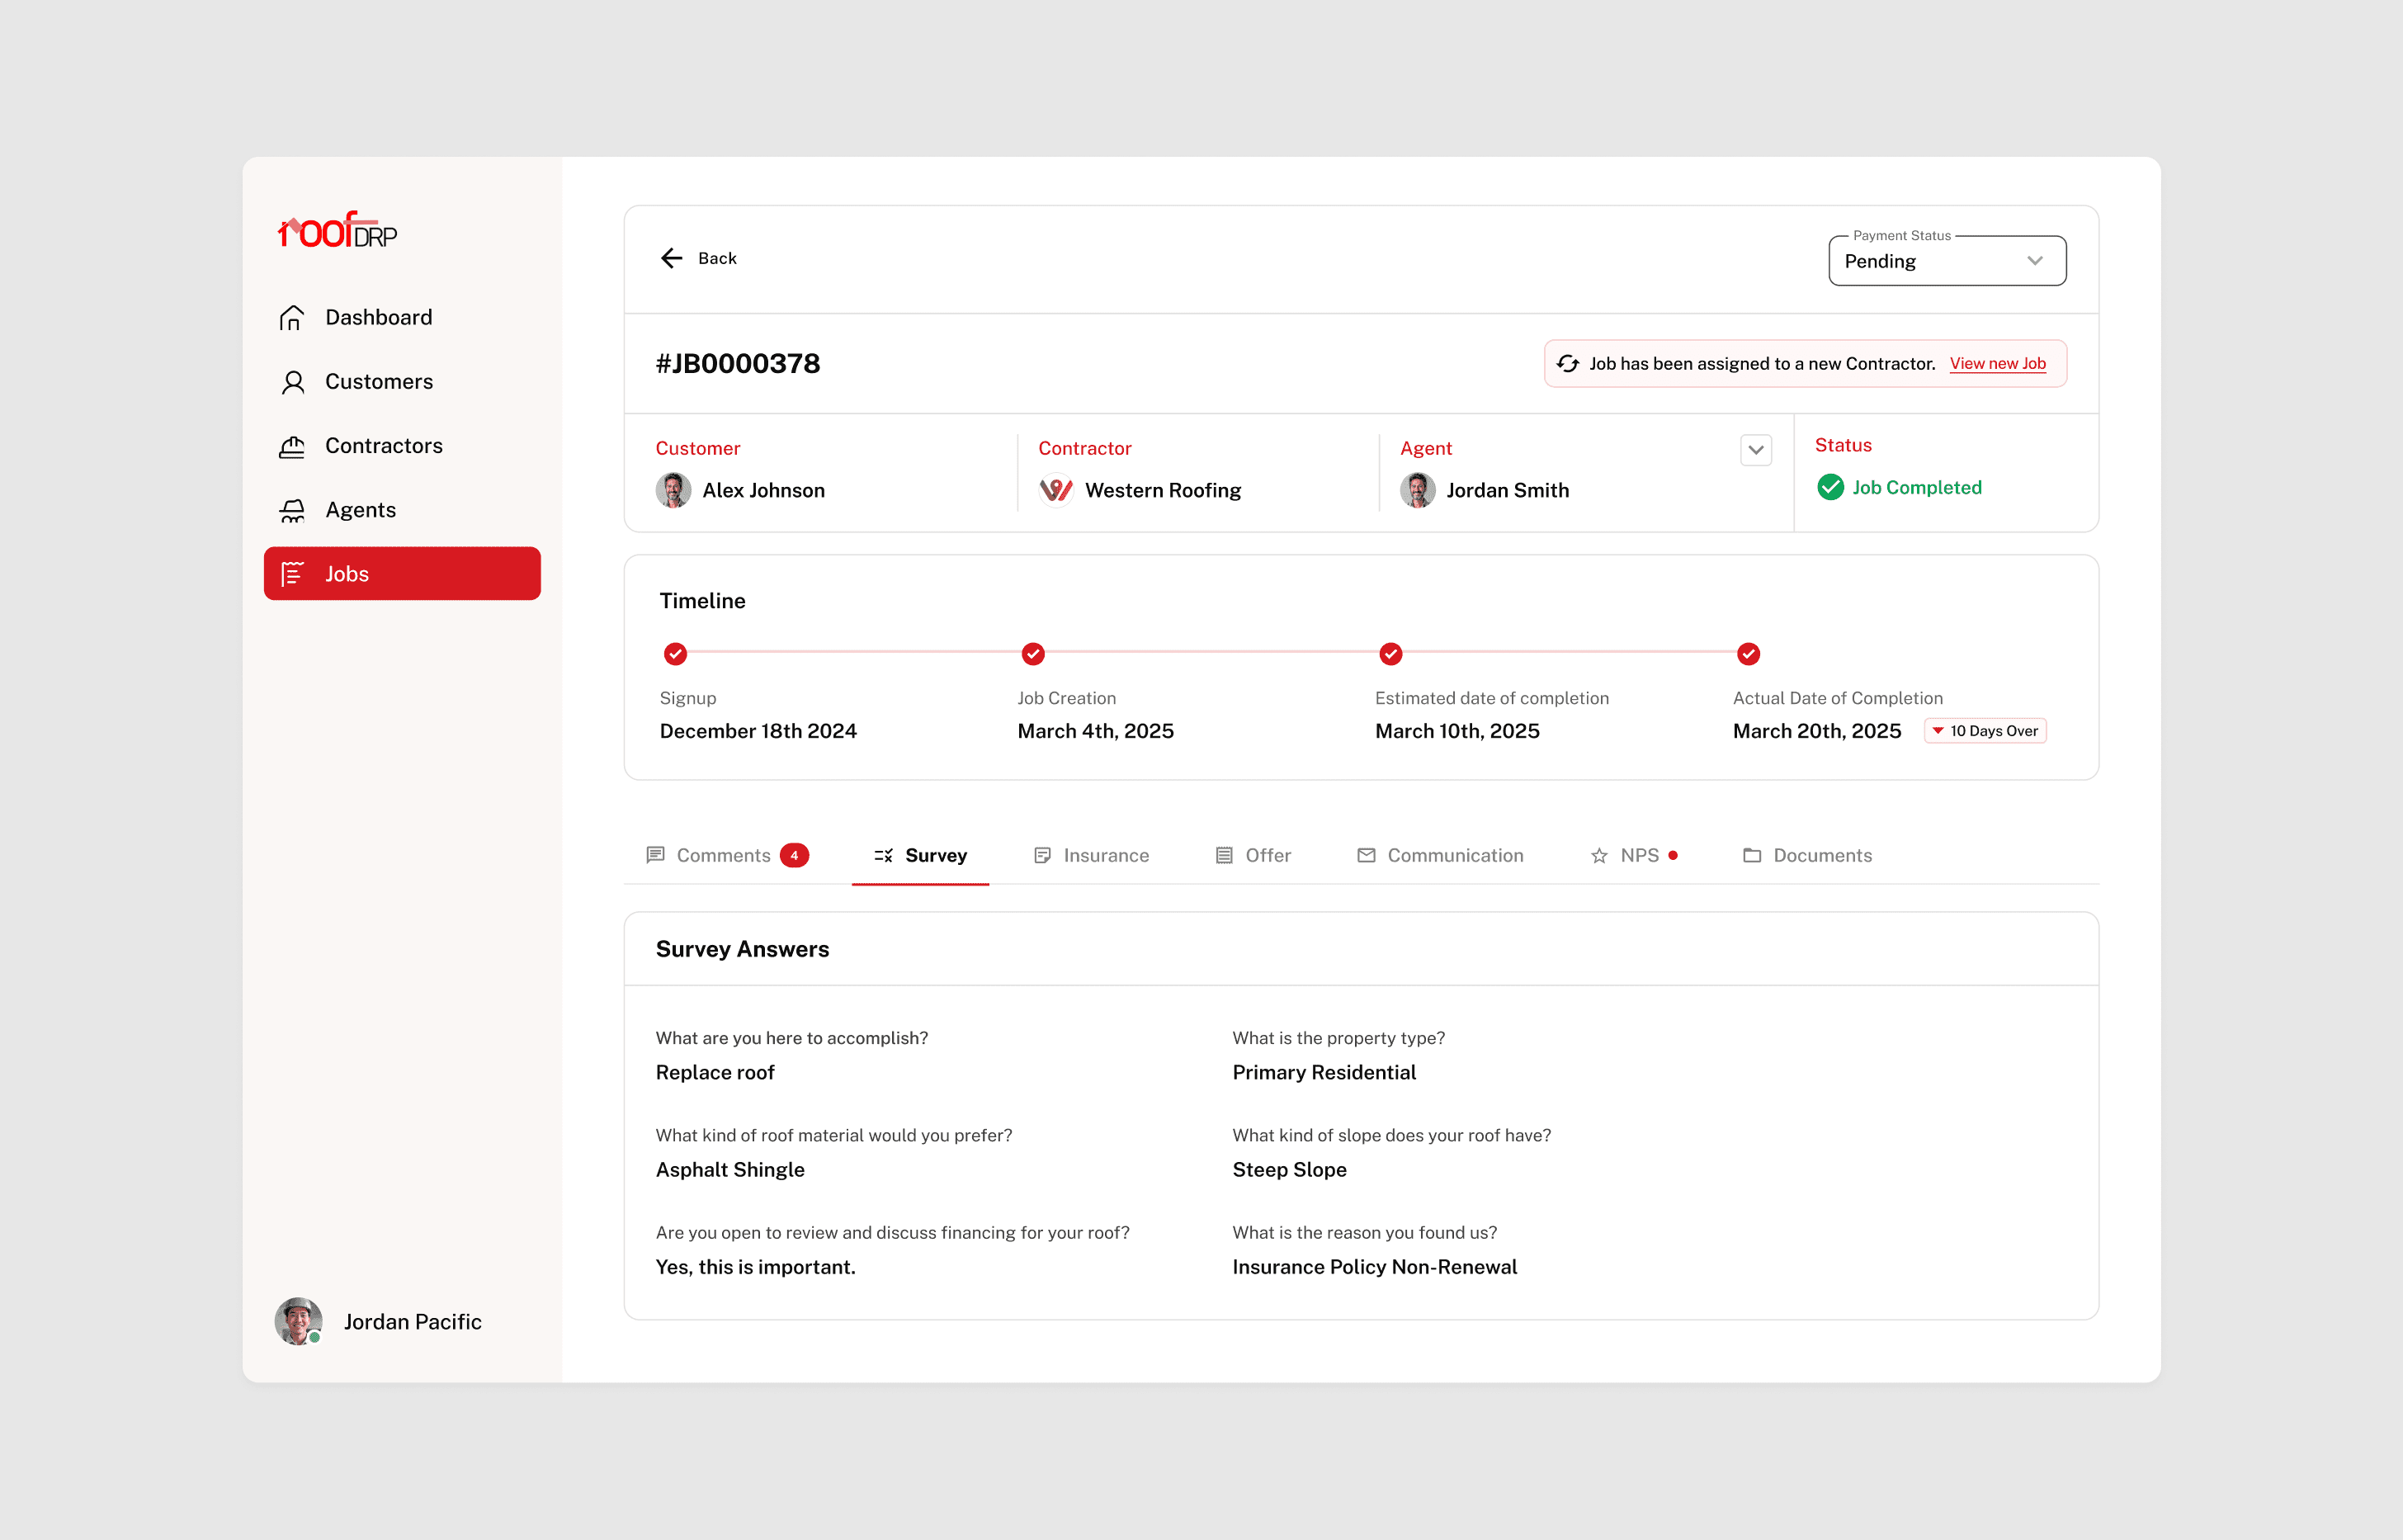Viewport: 2403px width, 1540px height.
Task: Click the View new Job link
Action: click(x=1996, y=364)
